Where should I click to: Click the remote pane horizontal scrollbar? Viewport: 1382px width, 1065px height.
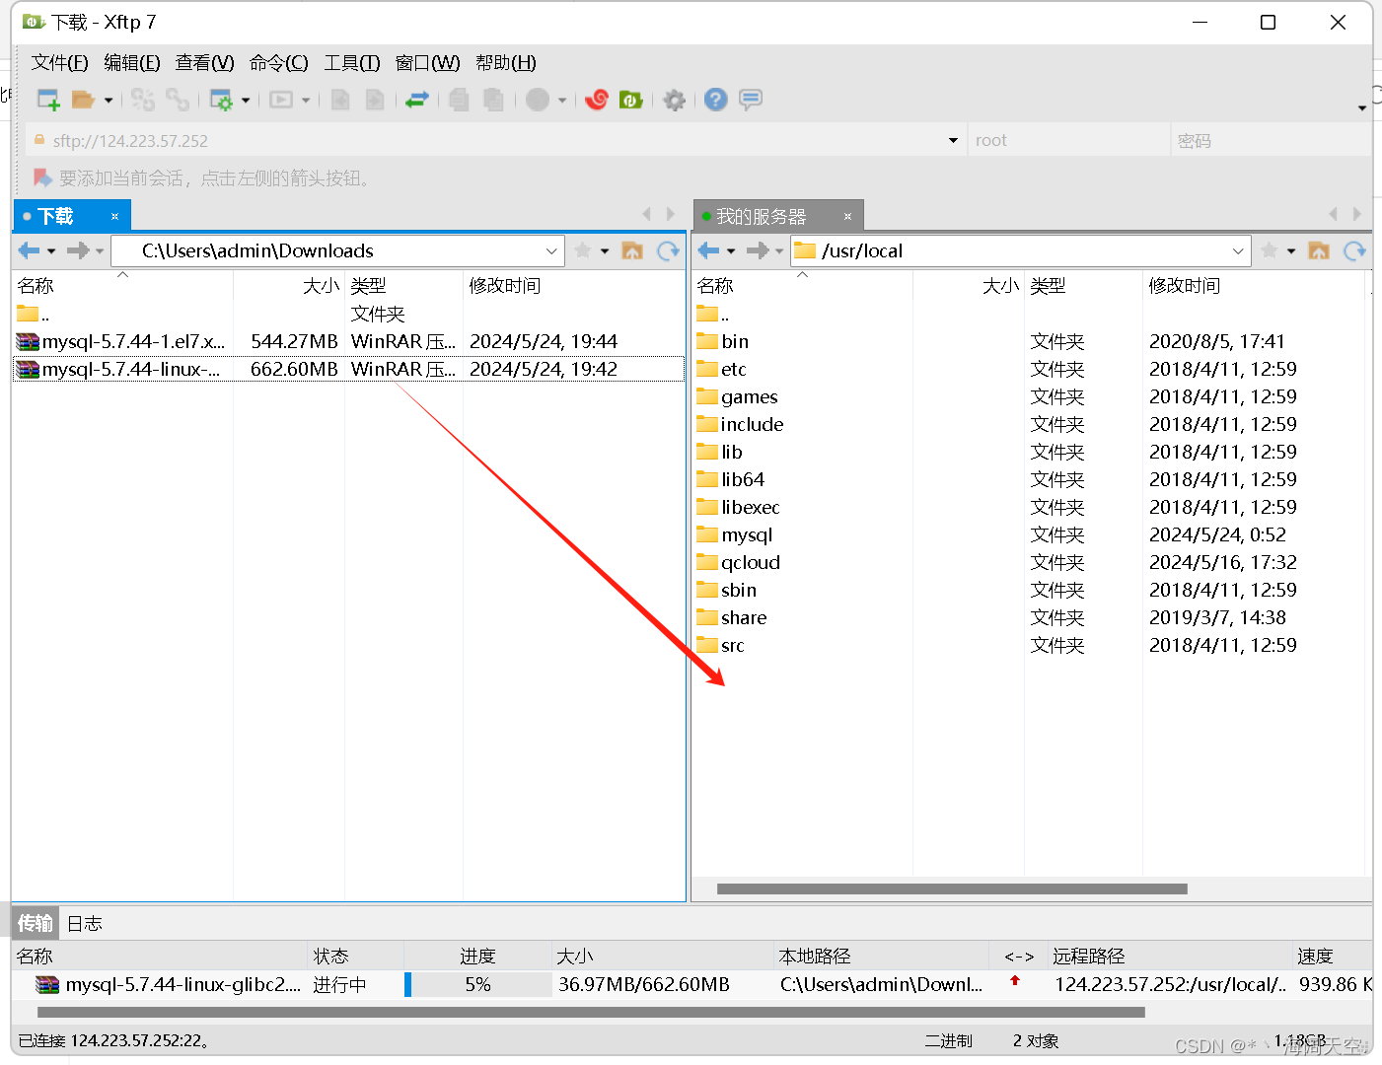point(952,888)
